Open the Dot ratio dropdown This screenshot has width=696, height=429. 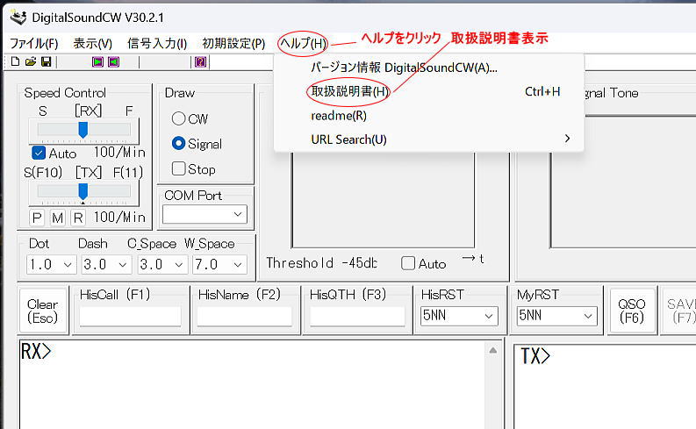(52, 264)
